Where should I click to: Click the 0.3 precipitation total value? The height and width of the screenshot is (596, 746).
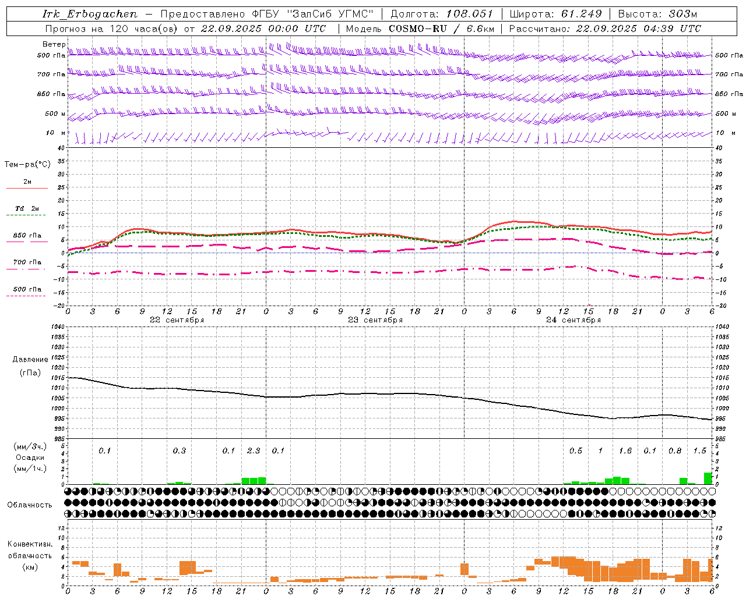pyautogui.click(x=180, y=451)
